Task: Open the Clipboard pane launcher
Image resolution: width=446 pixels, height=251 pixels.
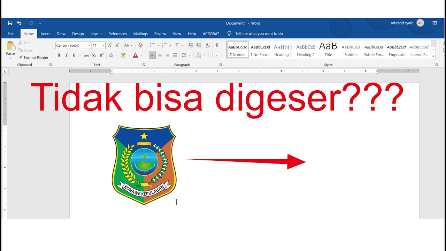Action: coord(51,65)
